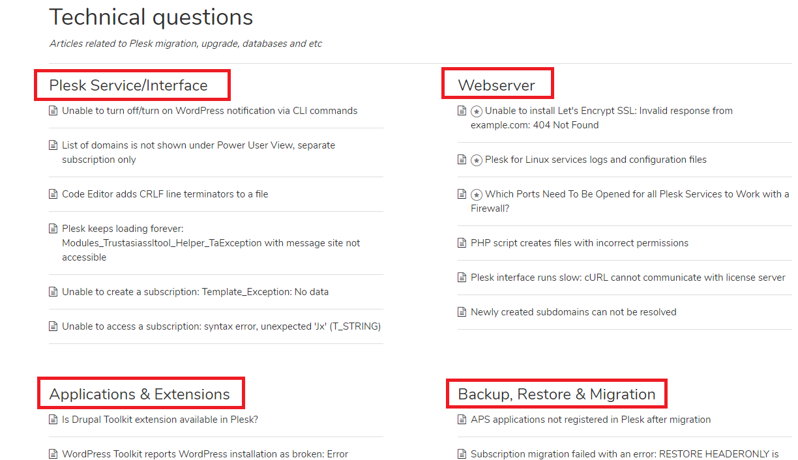This screenshot has width=798, height=460.
Task: Go to Applications & Extensions section
Action: point(140,394)
